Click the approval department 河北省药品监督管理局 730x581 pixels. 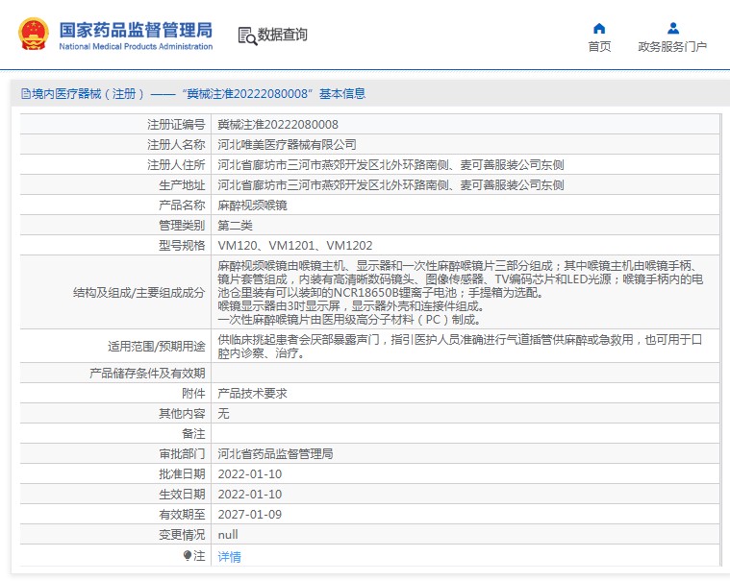pos(275,454)
